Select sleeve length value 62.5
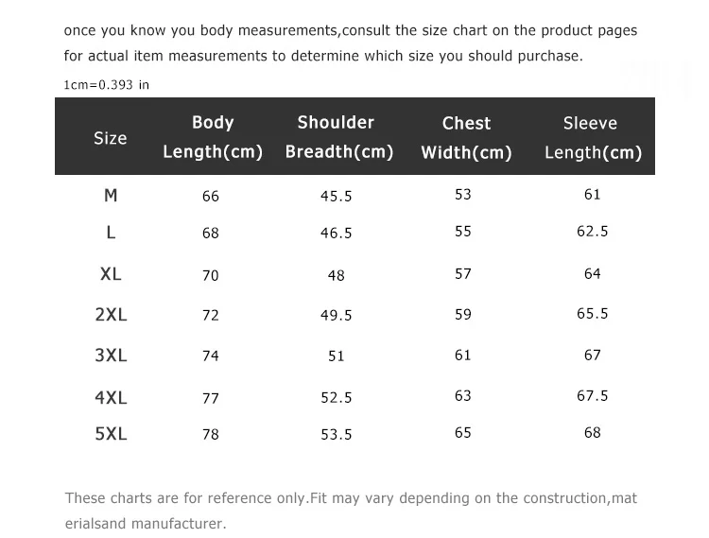Screen dimensions: 709x538 click(593, 232)
